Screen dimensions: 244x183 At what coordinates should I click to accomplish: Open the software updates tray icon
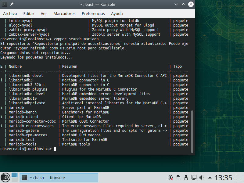(x=170, y=178)
